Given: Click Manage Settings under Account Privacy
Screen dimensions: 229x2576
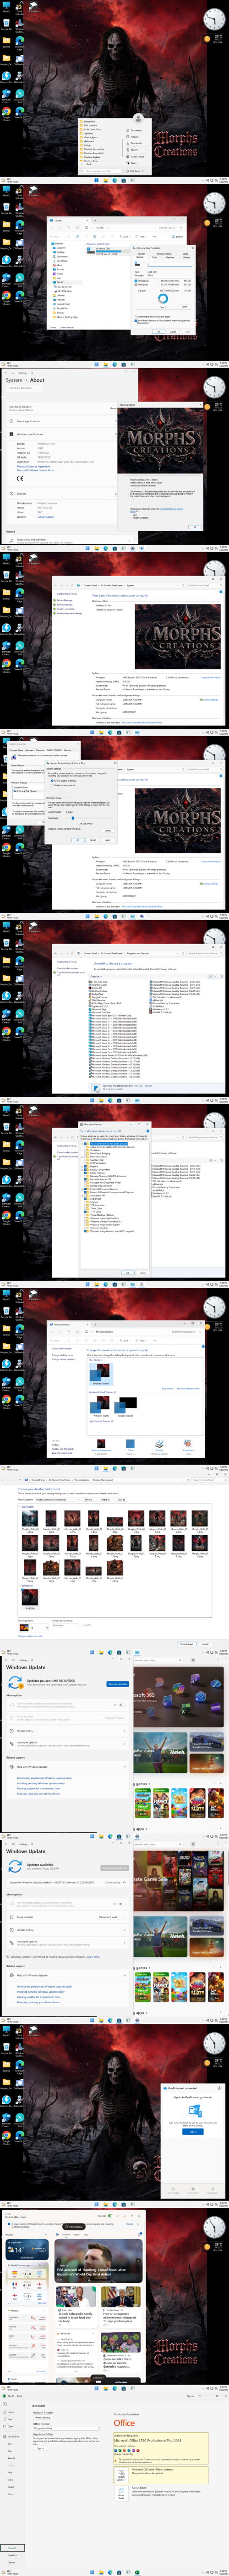Looking at the screenshot, I should 42,2417.
